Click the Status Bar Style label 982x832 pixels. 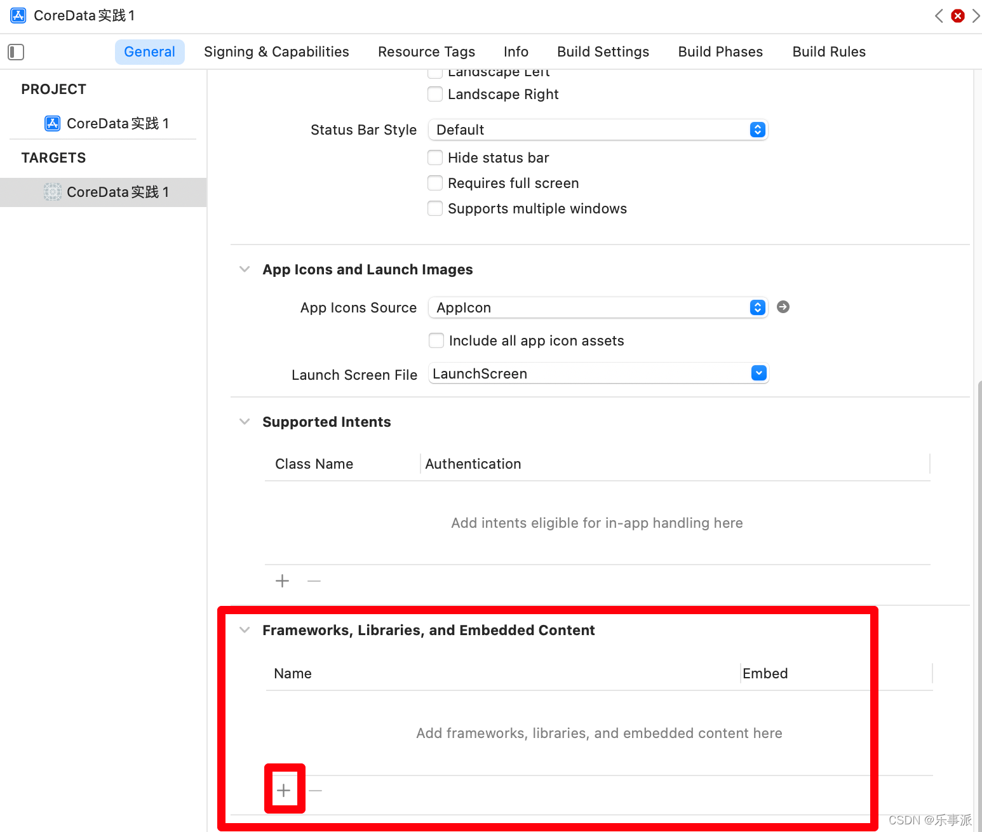[363, 130]
